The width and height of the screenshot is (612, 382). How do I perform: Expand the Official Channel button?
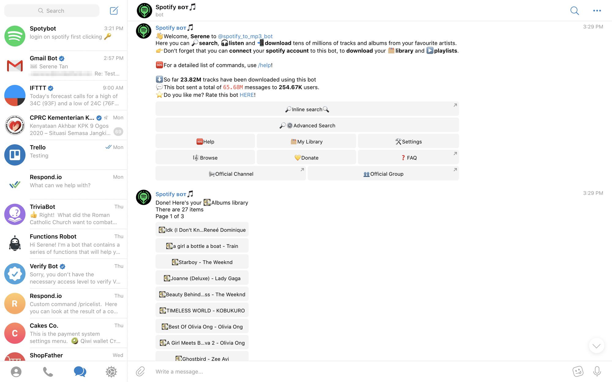point(303,169)
